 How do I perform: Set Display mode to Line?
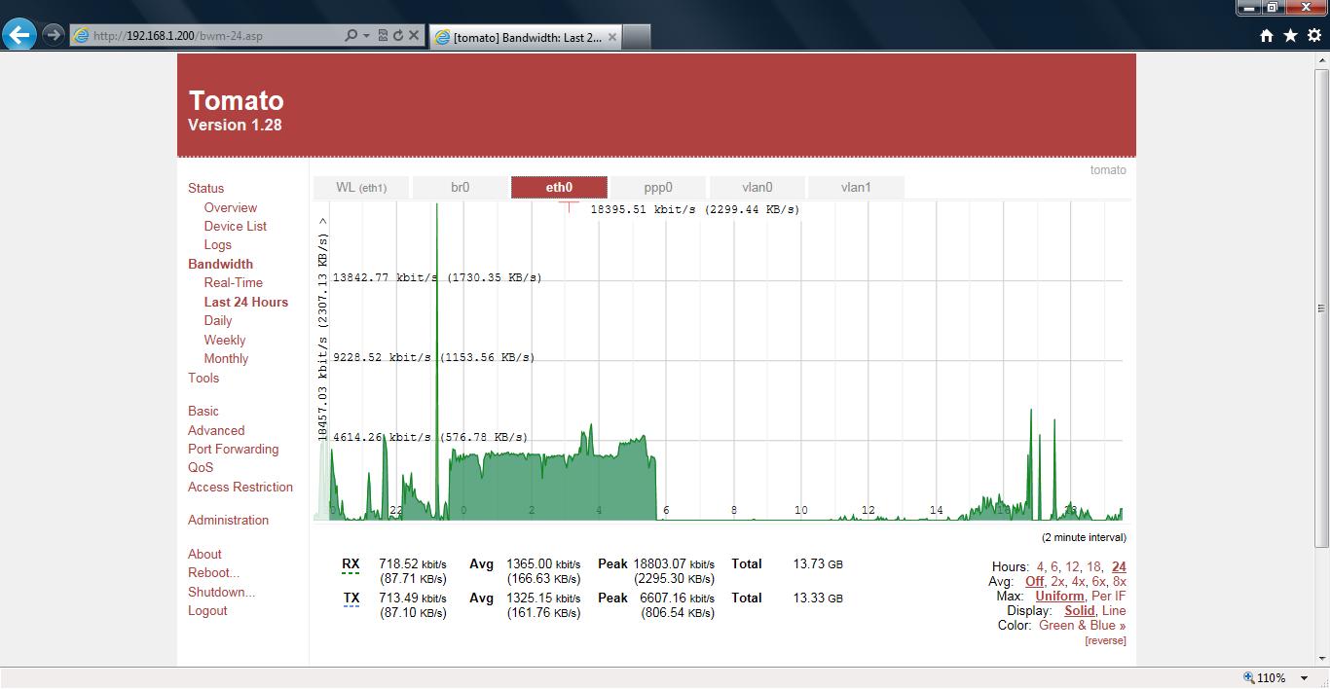(1114, 610)
